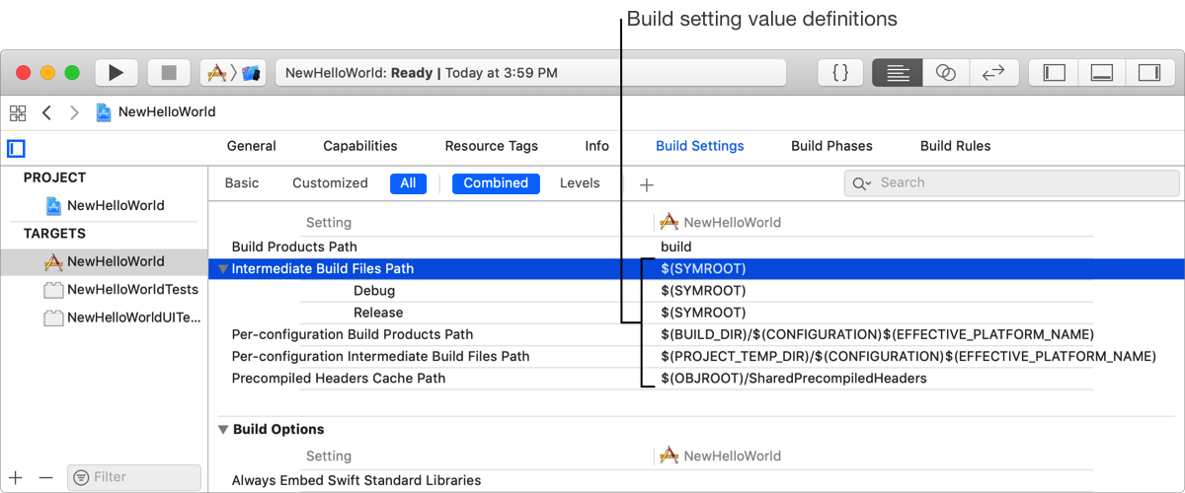Show All build settings
The image size is (1185, 493).
click(408, 183)
